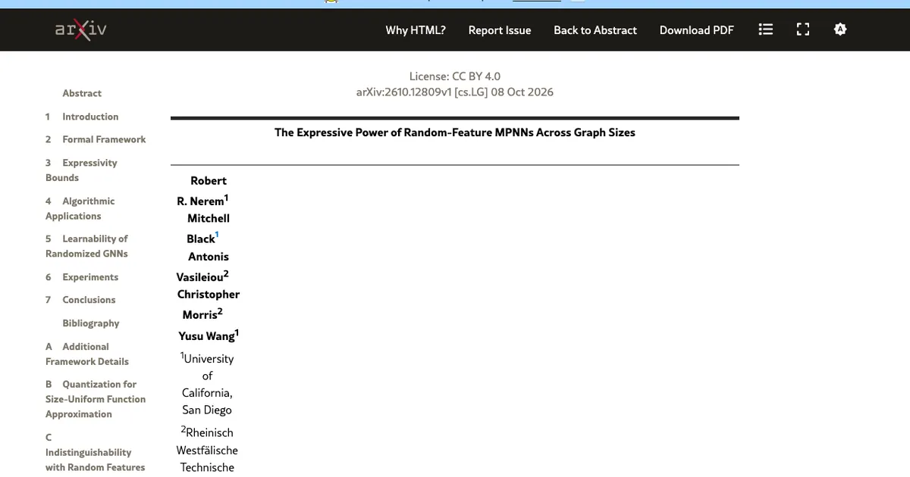Open section 3 Expressivity Bounds

tap(81, 170)
